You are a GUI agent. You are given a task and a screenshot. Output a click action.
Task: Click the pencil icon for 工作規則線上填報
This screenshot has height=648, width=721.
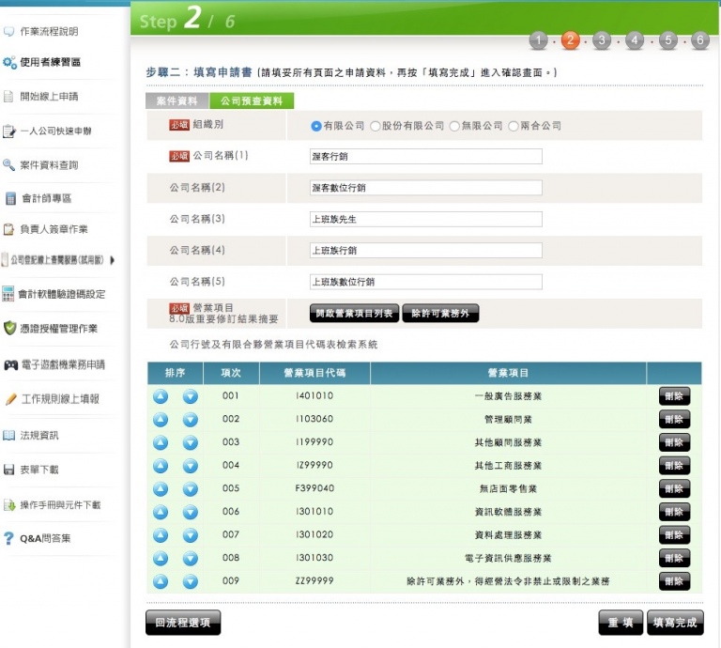[10, 399]
